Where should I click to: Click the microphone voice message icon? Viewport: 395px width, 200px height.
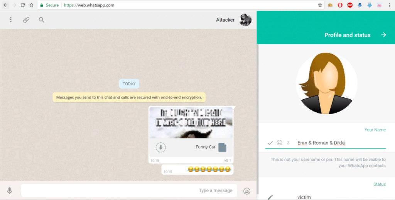tap(10, 191)
